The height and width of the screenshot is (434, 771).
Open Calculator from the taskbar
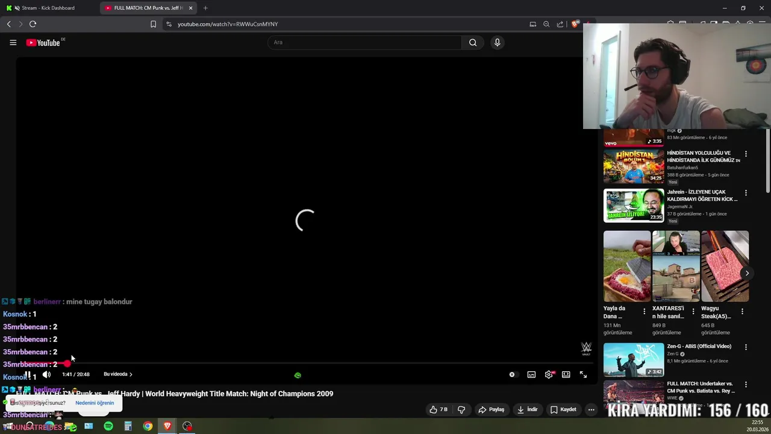coord(128,426)
